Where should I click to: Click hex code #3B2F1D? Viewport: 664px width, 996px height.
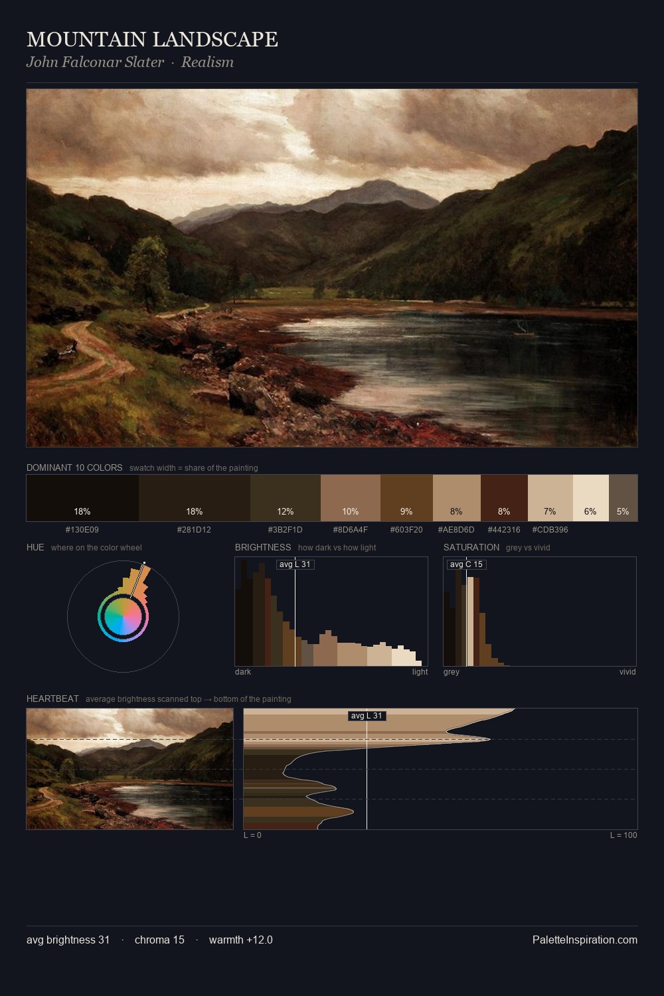pos(285,530)
